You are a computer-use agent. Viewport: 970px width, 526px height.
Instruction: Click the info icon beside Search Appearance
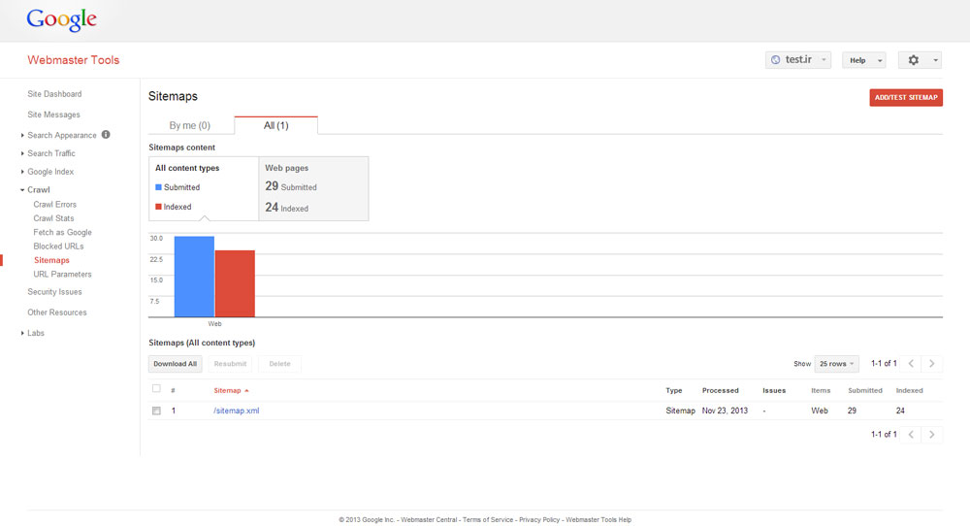point(106,135)
